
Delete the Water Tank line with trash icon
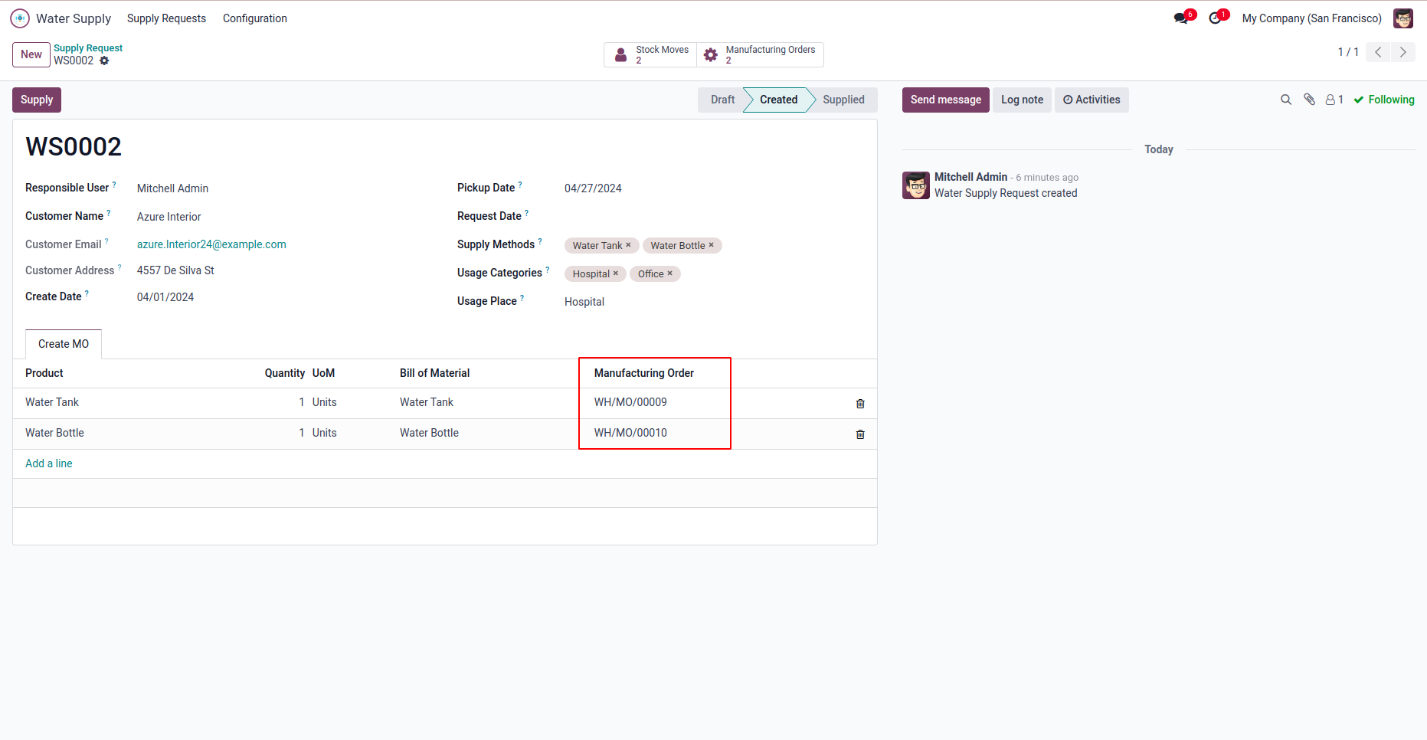pos(860,404)
